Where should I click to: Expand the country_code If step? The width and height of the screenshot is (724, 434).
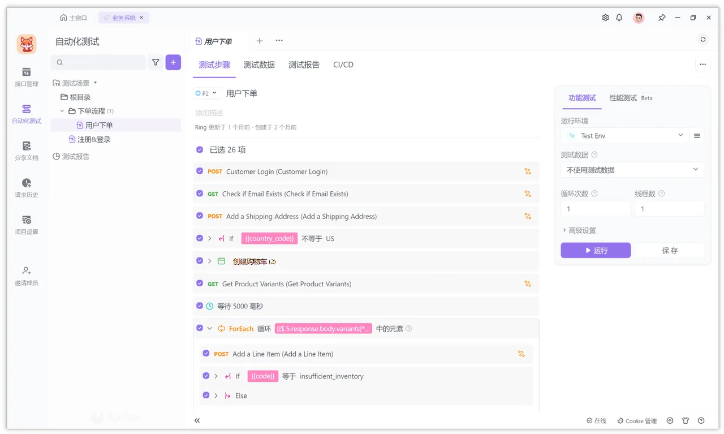tap(210, 238)
